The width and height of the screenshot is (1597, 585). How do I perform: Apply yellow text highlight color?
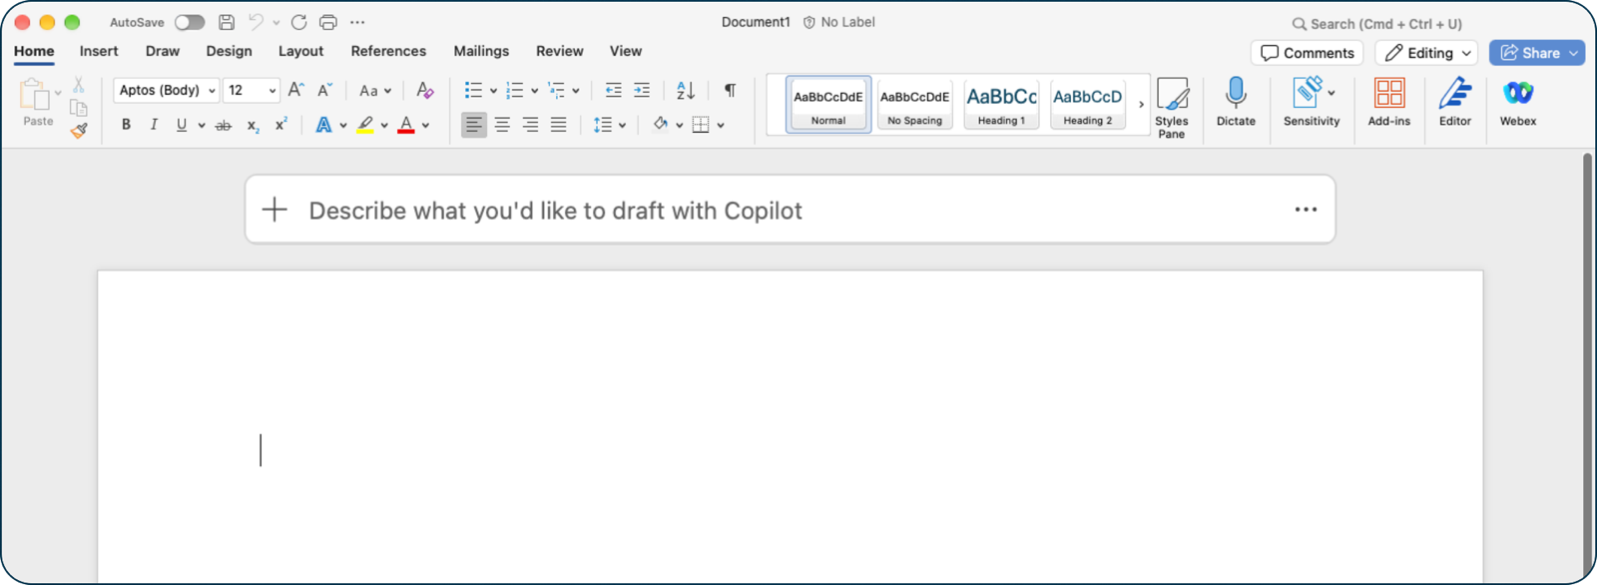pos(365,125)
